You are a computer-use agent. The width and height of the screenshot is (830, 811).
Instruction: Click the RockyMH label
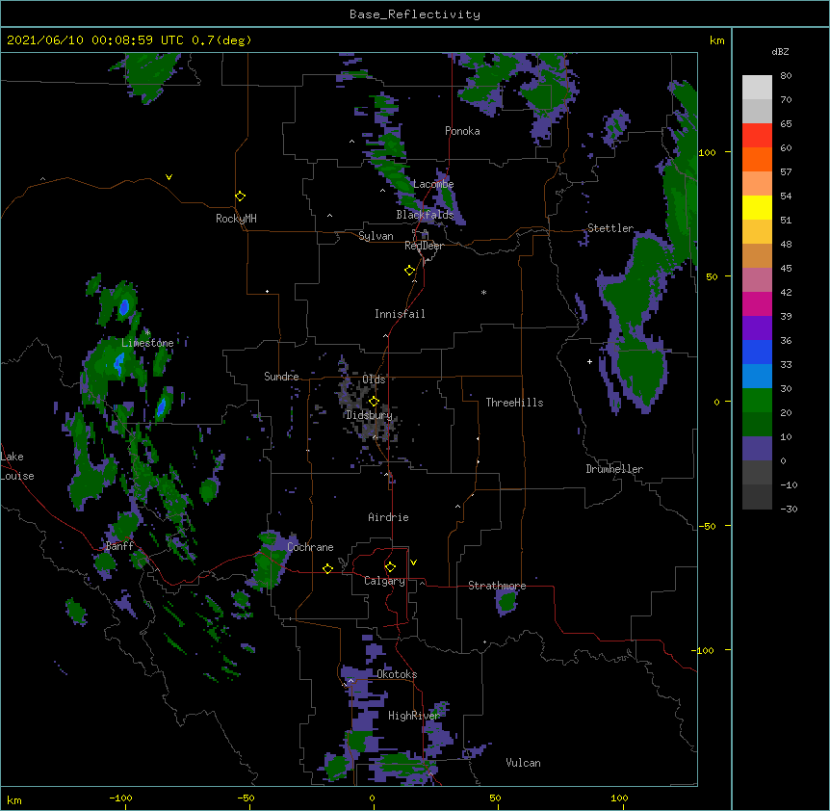coord(236,219)
